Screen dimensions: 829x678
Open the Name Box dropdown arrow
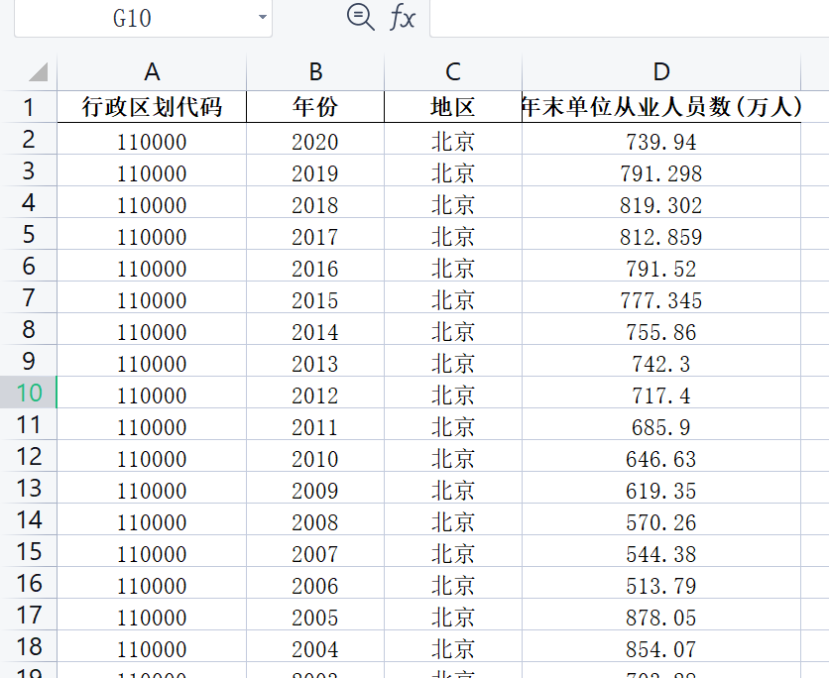[262, 18]
